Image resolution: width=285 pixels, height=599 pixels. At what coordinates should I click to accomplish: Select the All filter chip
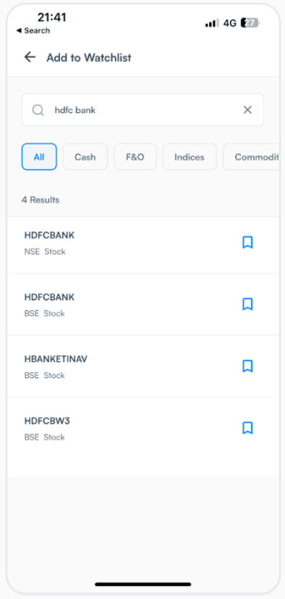[39, 157]
